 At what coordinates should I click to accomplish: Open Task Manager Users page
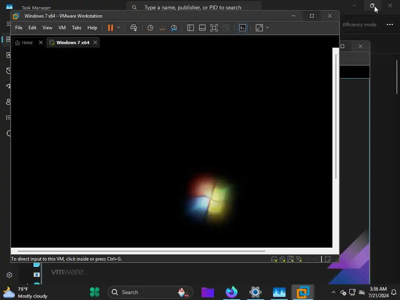[x=9, y=102]
